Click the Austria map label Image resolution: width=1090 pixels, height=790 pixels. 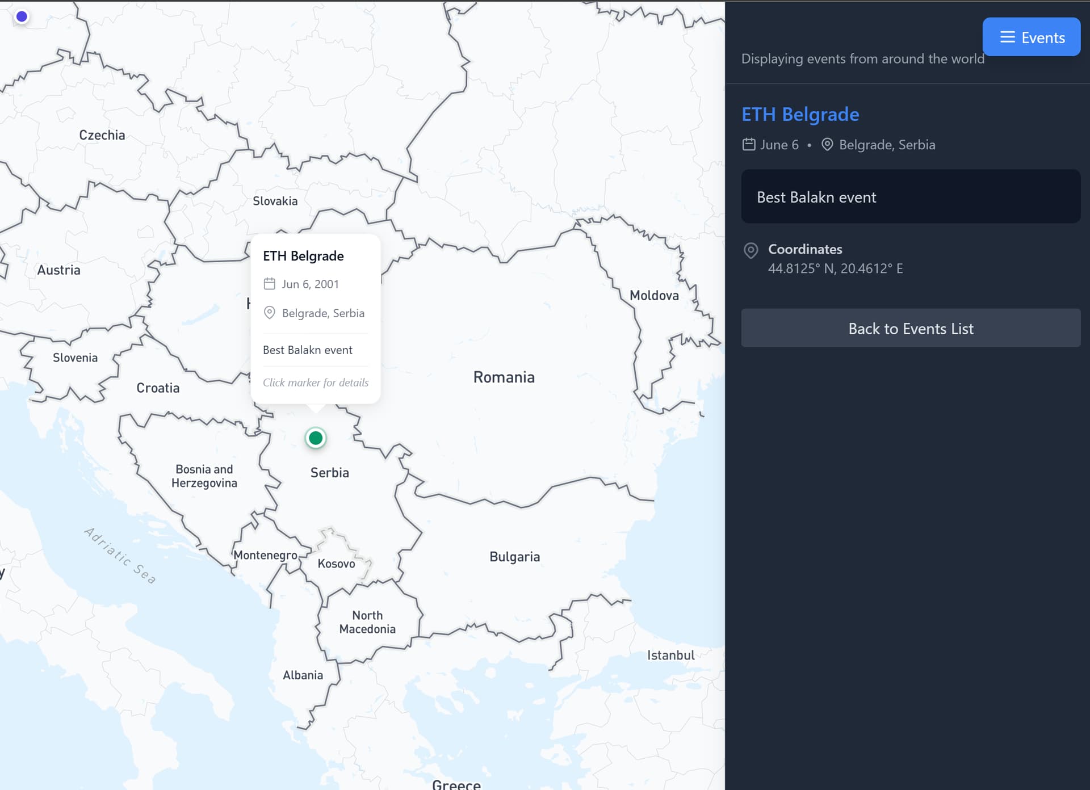pyautogui.click(x=58, y=270)
